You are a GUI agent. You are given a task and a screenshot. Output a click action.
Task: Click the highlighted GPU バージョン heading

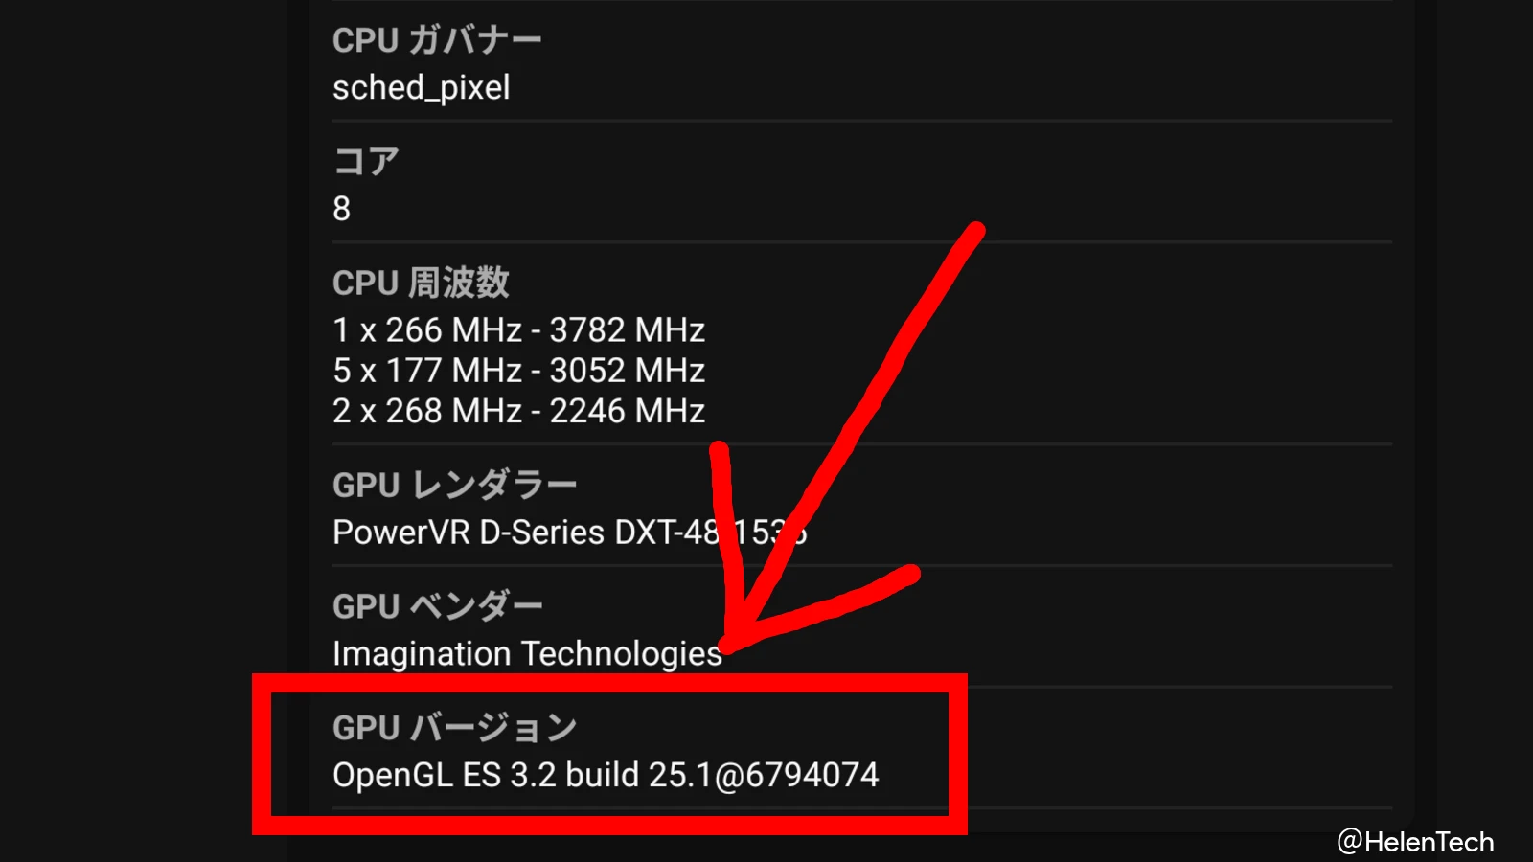coord(454,726)
